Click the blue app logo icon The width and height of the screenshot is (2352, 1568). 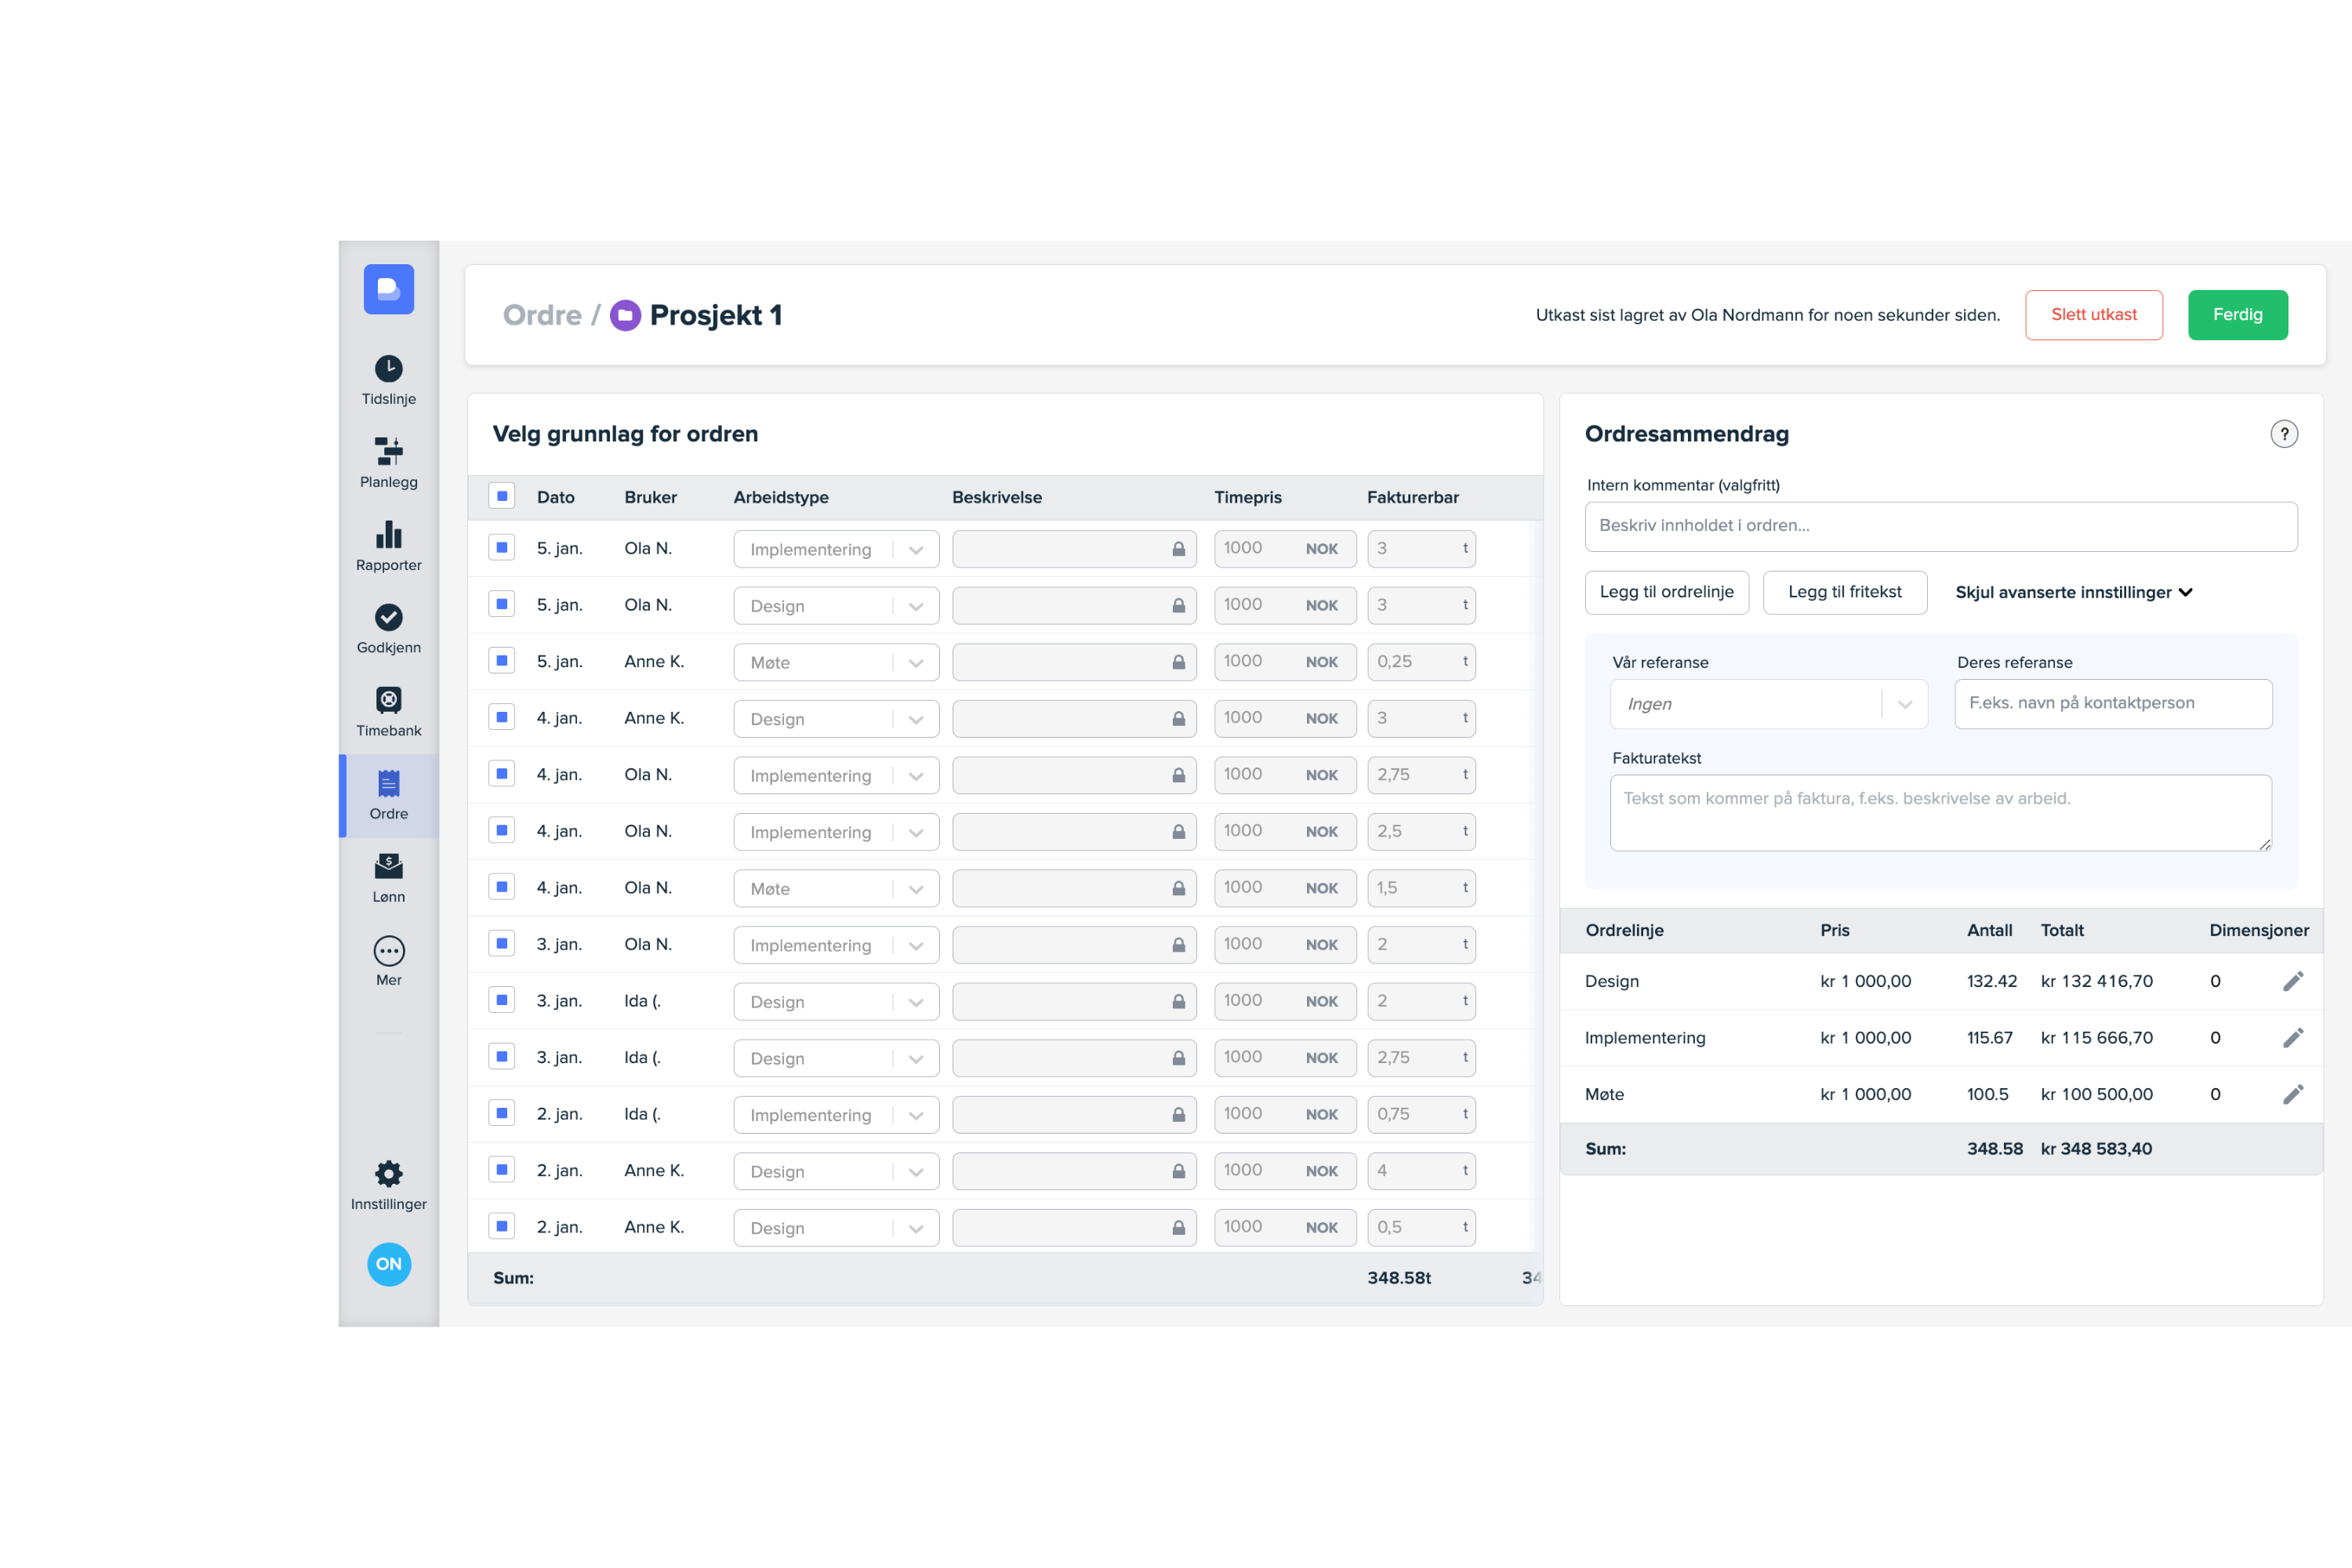pos(388,289)
